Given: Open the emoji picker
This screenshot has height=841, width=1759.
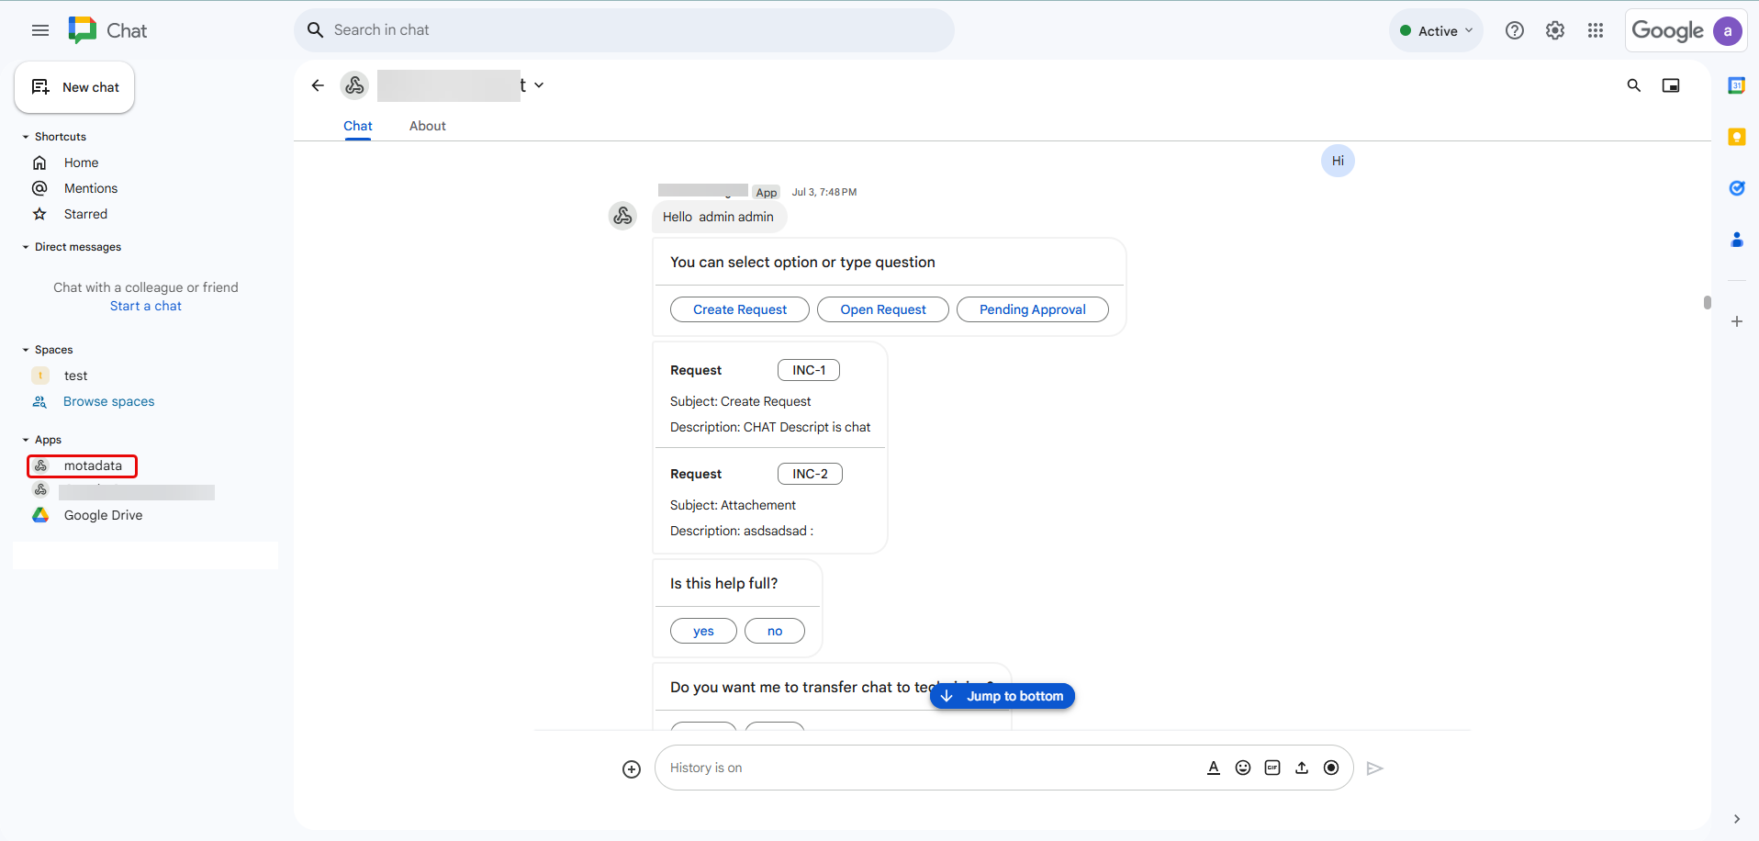Looking at the screenshot, I should pyautogui.click(x=1242, y=768).
